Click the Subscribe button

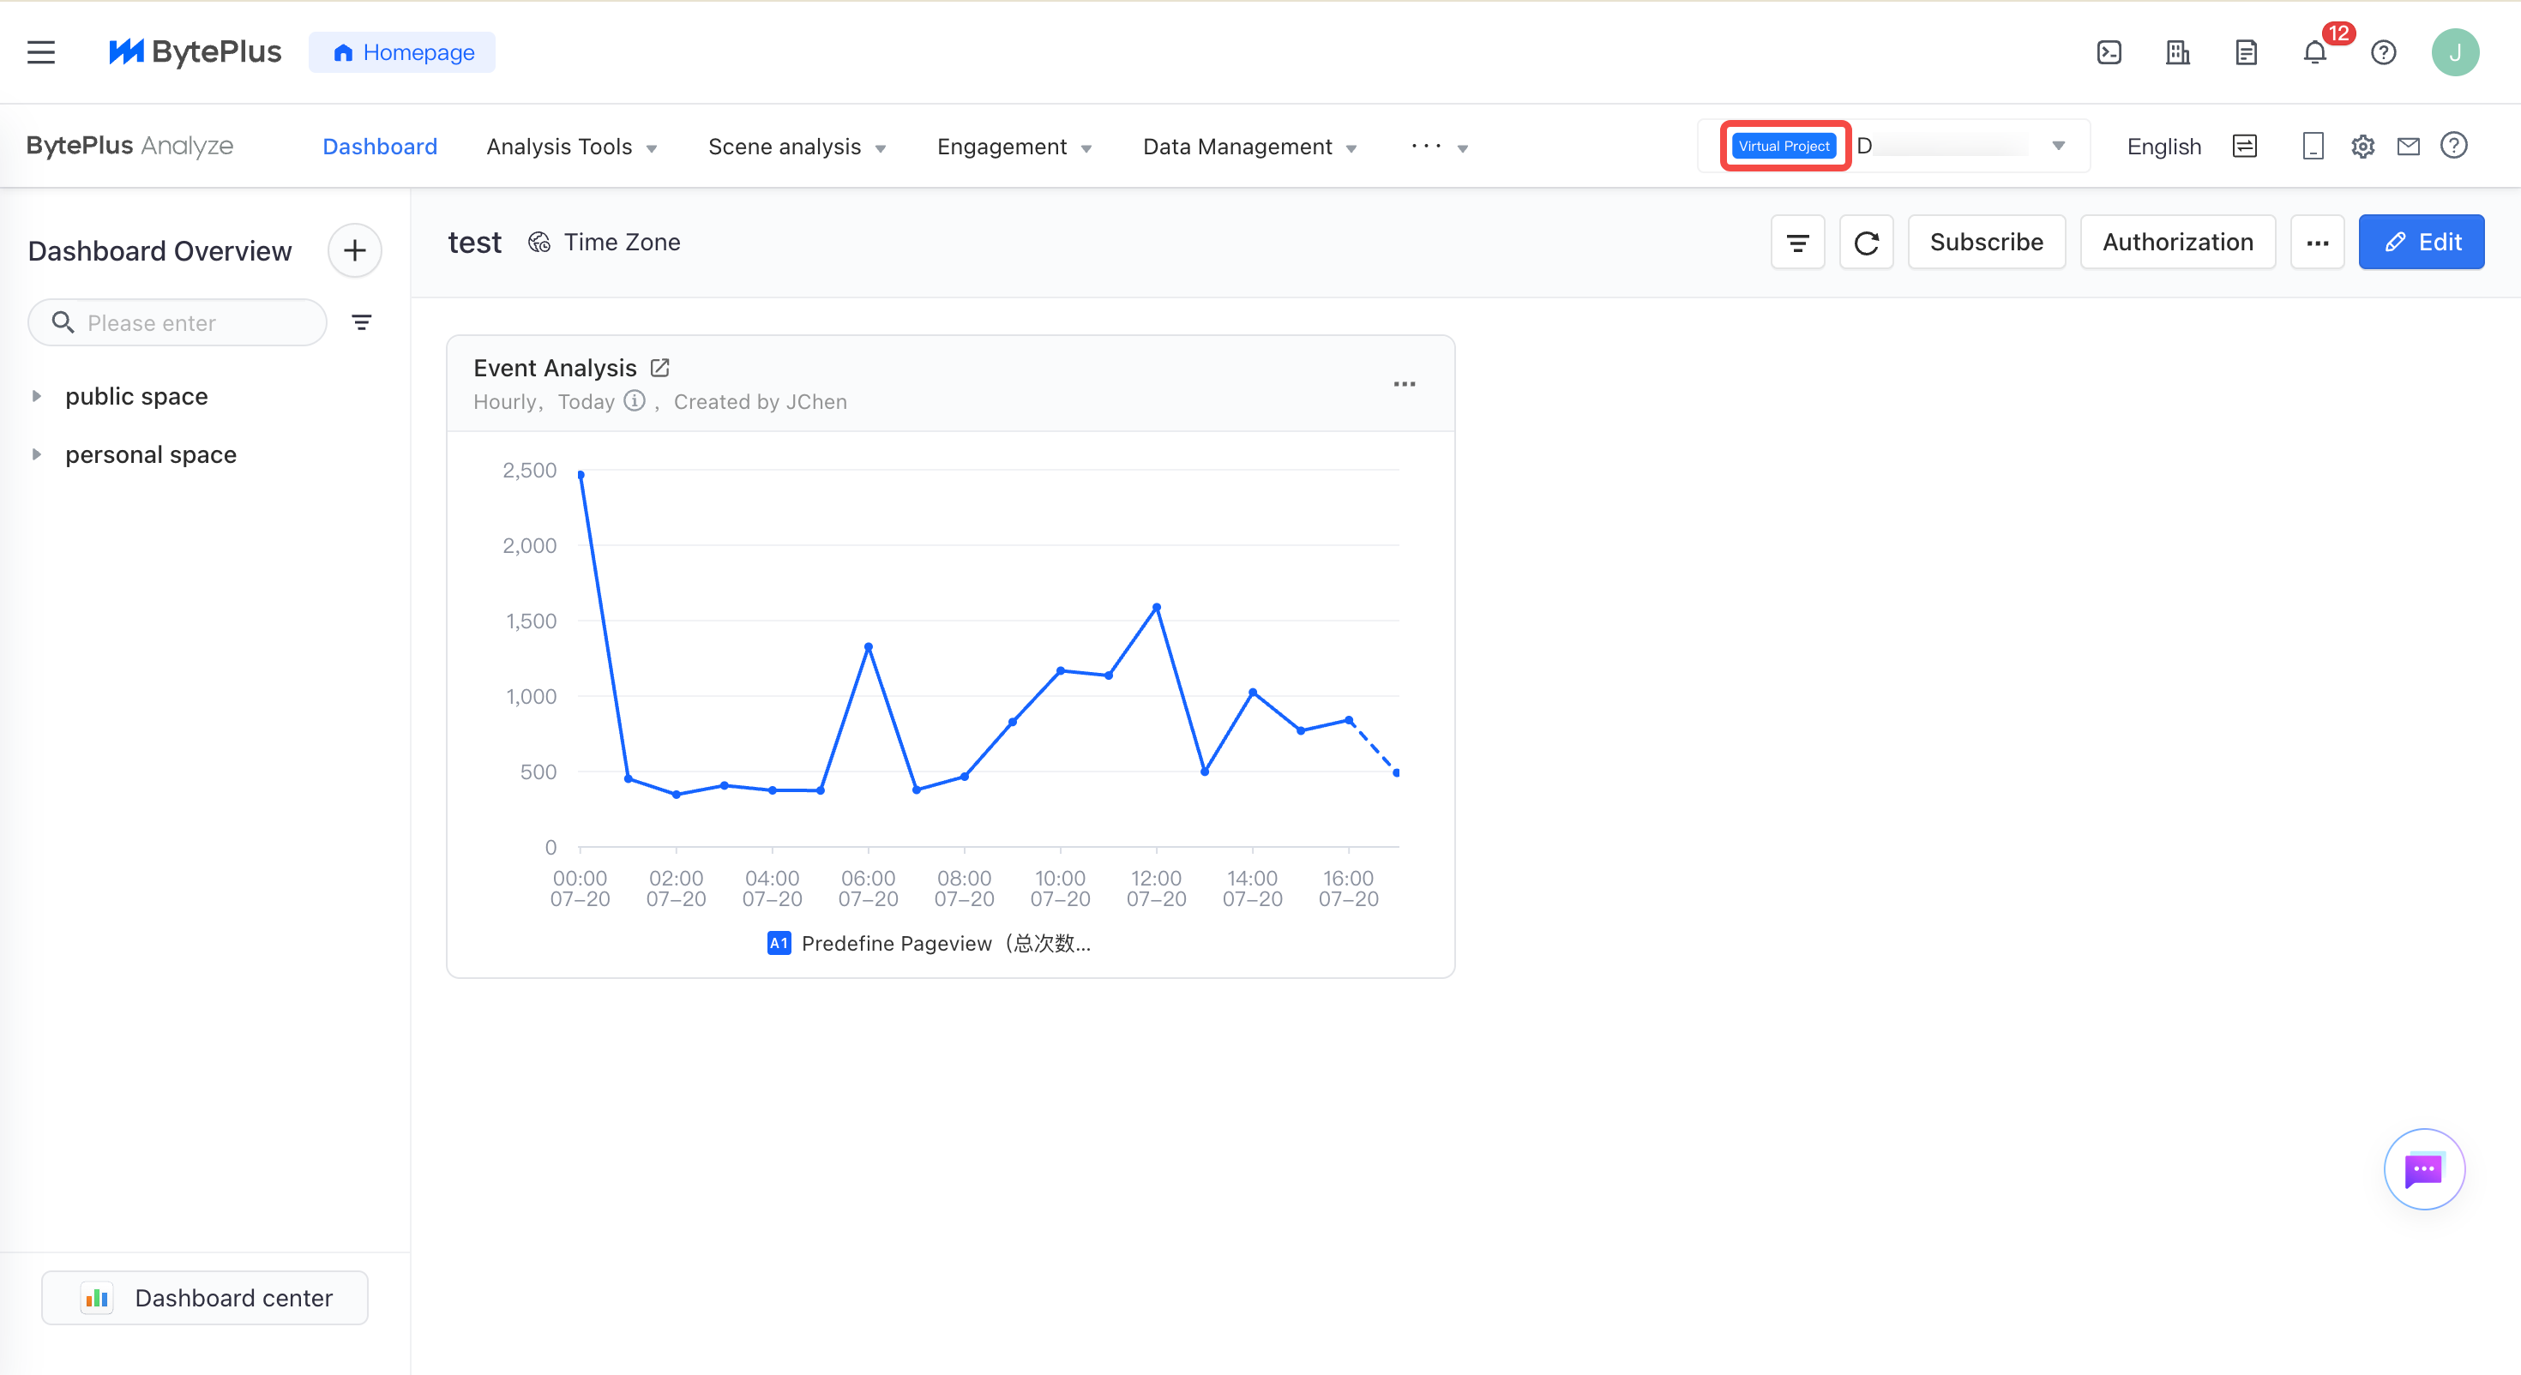click(x=1986, y=242)
